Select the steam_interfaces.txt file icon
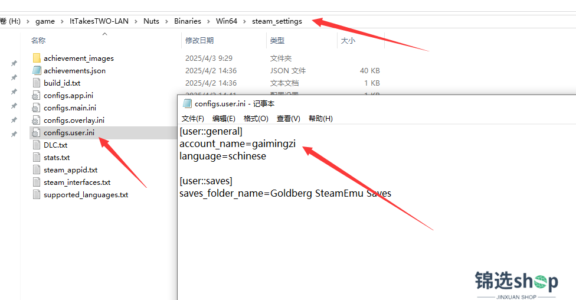Screen dimensions: 576x300 point(37,182)
